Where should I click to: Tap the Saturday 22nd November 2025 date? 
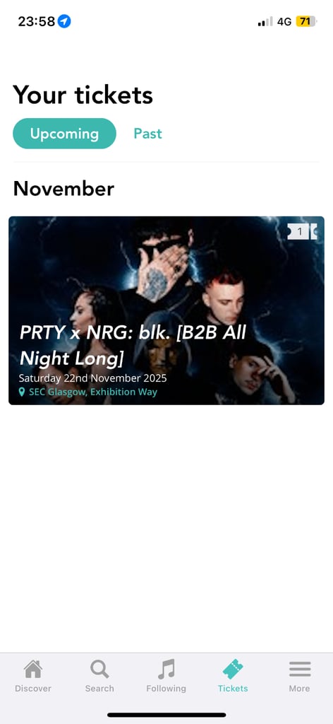[x=92, y=378]
